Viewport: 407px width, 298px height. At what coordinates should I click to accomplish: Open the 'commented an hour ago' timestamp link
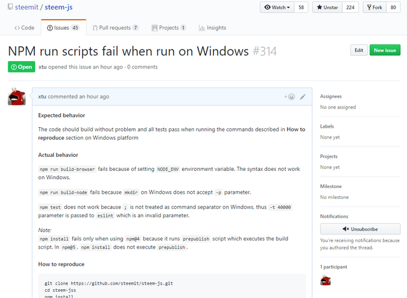78,97
